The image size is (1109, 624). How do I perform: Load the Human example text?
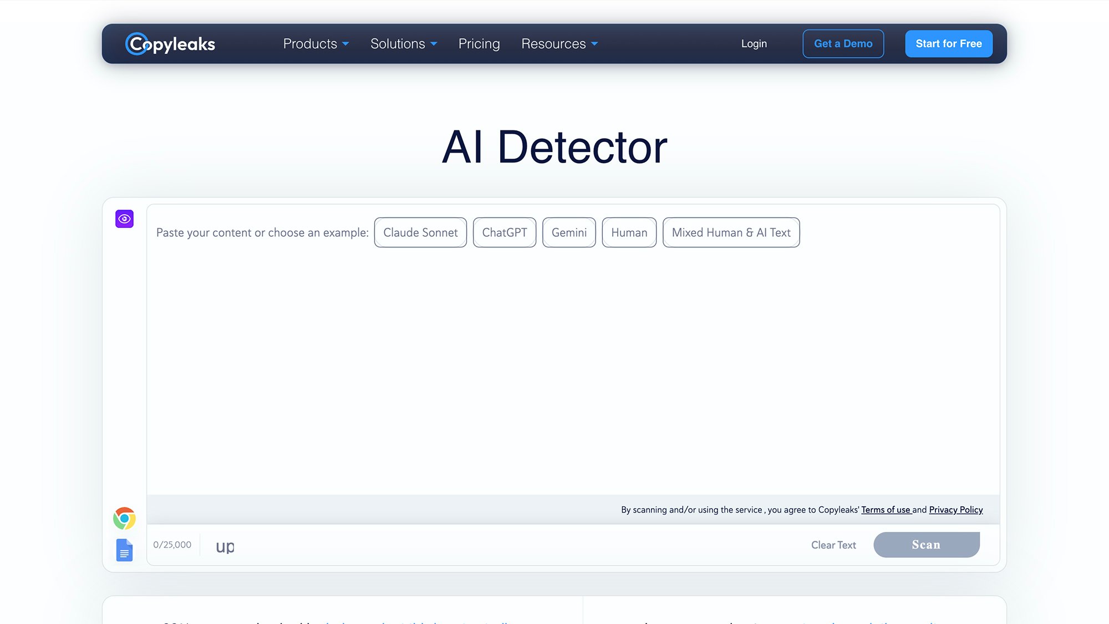click(629, 232)
